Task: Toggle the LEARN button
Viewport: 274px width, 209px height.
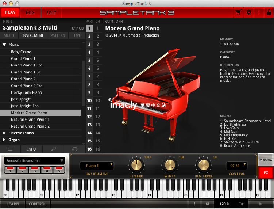Action: 13,204
